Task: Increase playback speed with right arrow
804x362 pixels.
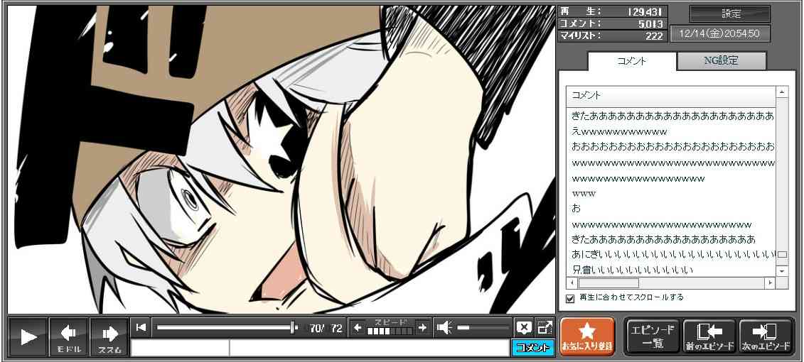Action: tap(422, 327)
